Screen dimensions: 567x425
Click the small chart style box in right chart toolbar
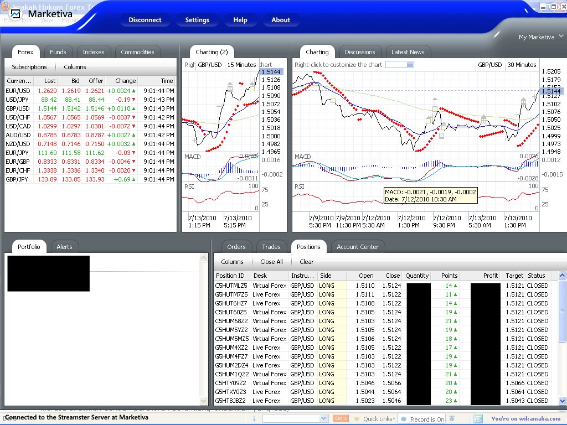click(x=400, y=65)
